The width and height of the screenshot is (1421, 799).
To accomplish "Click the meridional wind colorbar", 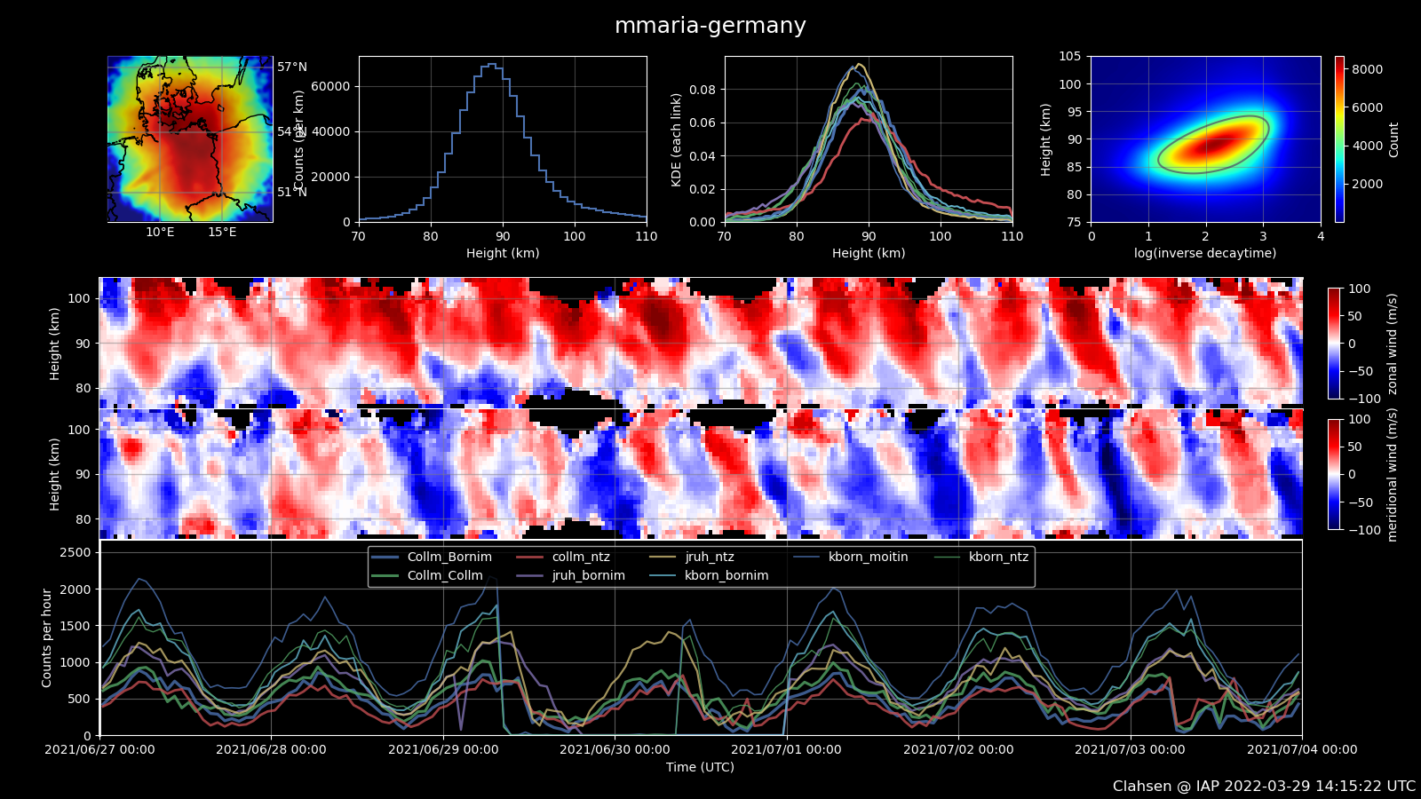I will (x=1334, y=474).
